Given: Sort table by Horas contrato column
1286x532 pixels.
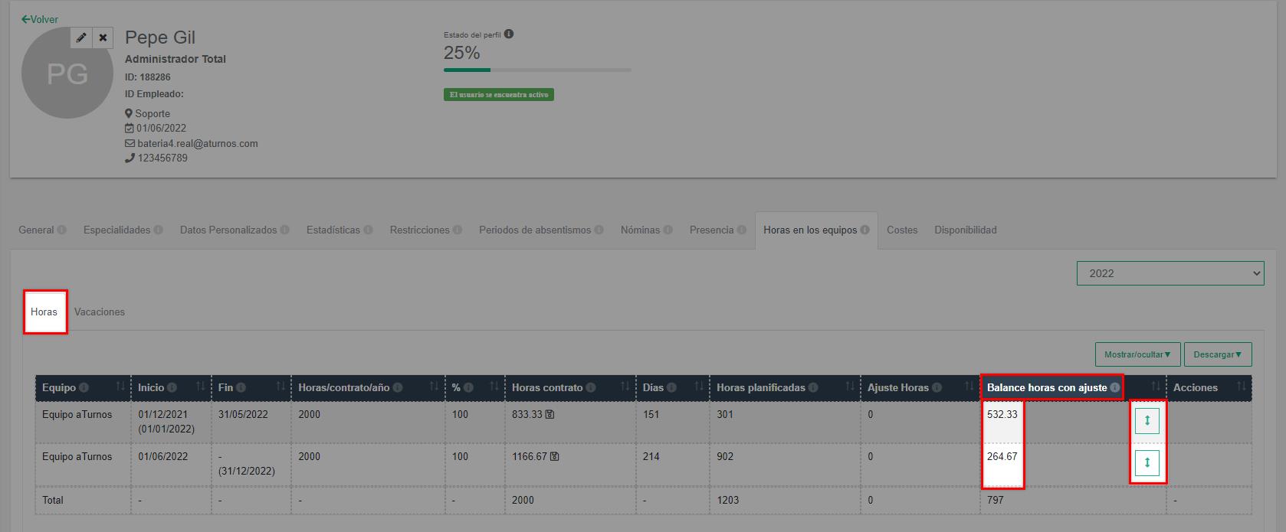Looking at the screenshot, I should click(625, 387).
